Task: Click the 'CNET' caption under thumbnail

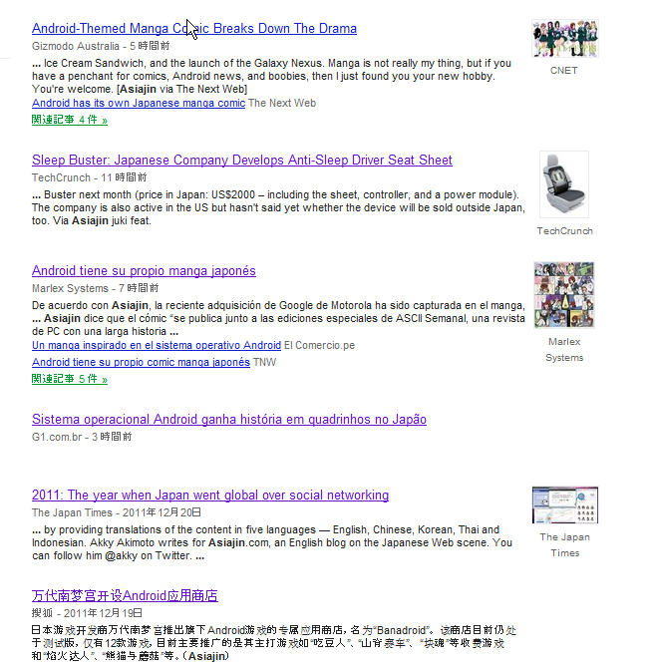Action: coord(564,71)
